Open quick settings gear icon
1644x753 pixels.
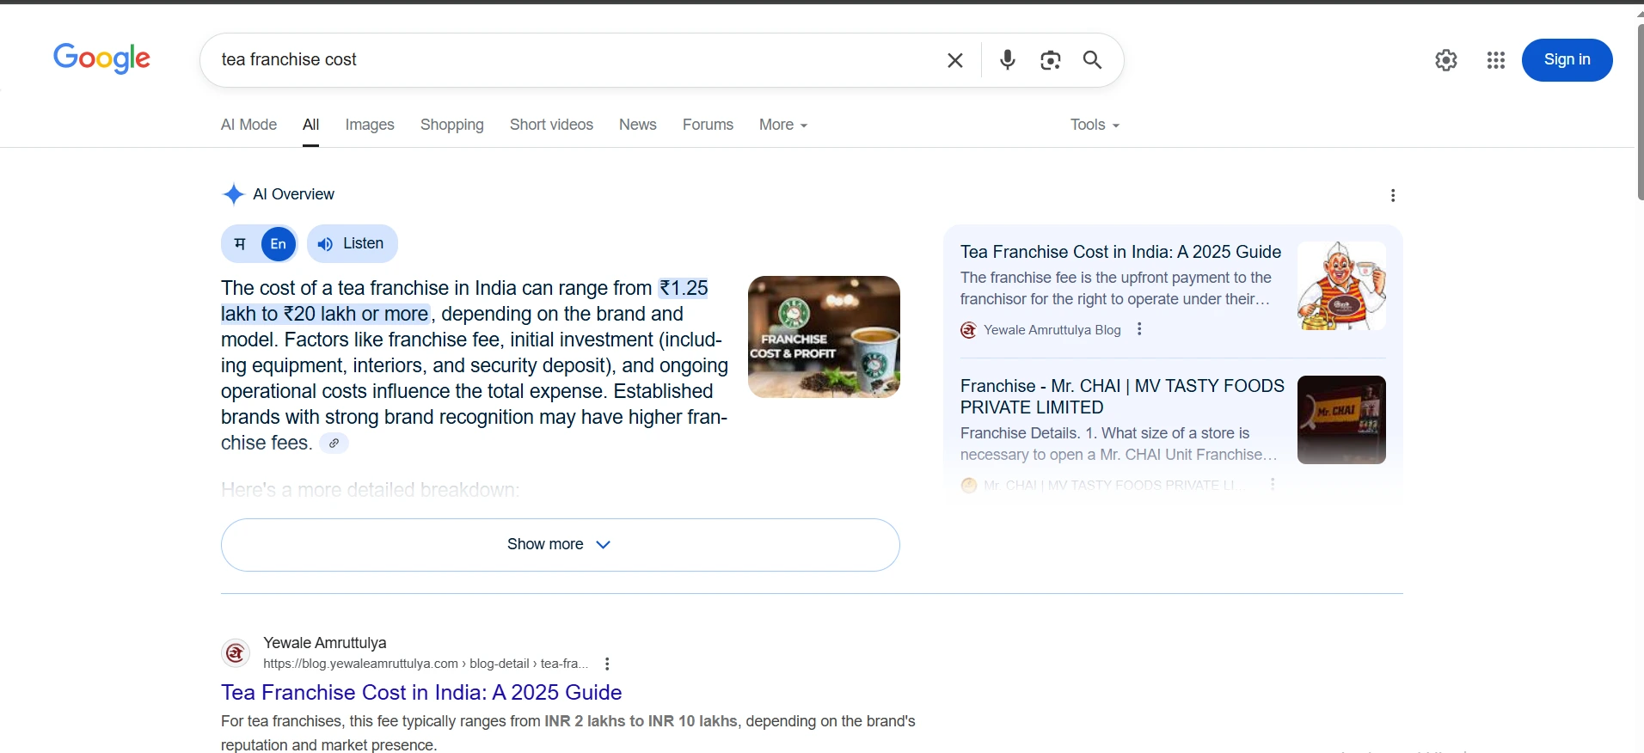point(1446,60)
